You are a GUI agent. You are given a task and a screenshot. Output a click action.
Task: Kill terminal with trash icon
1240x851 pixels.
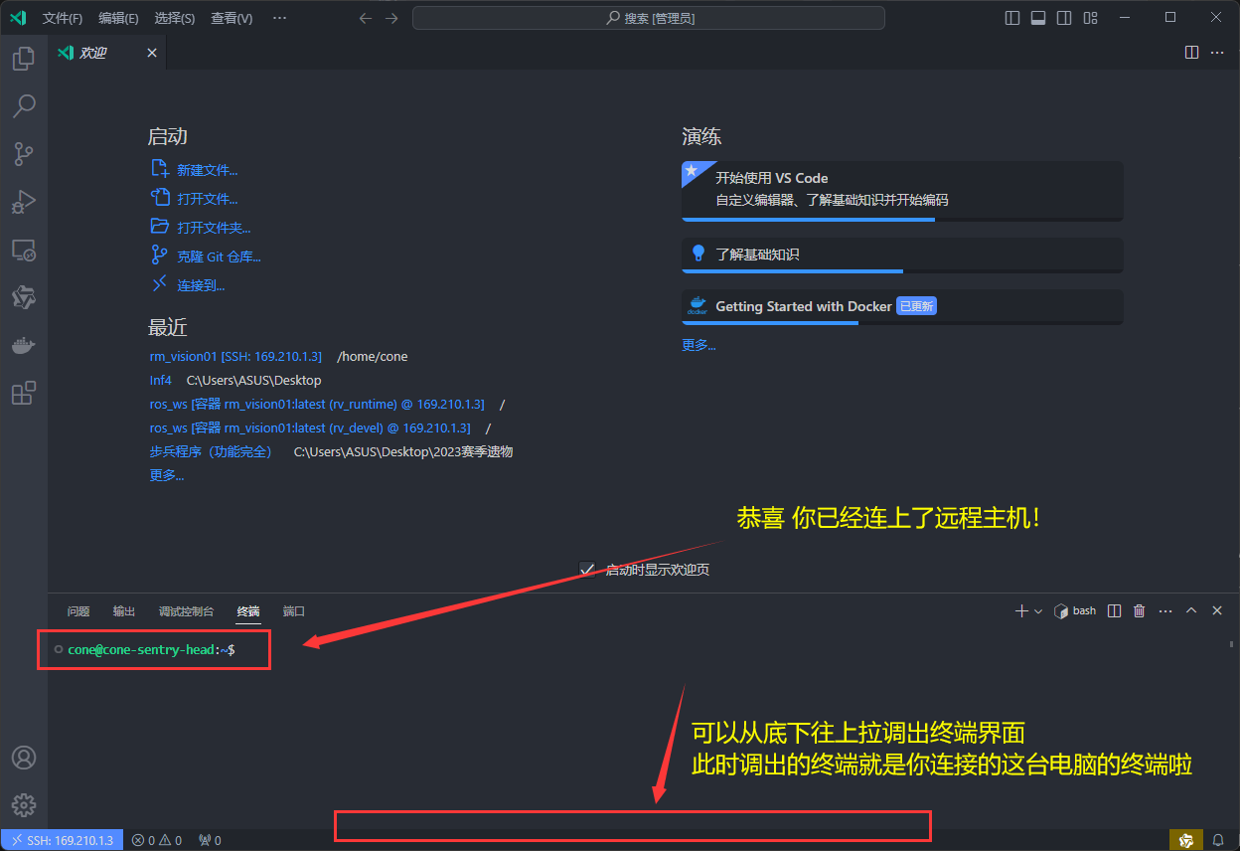[x=1140, y=610]
